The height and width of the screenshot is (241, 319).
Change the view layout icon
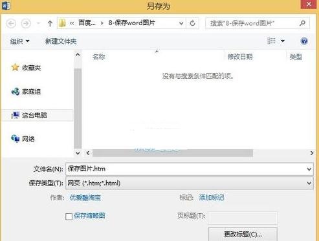click(271, 41)
